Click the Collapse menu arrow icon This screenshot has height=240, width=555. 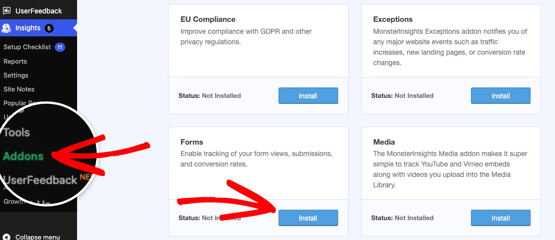[6, 237]
